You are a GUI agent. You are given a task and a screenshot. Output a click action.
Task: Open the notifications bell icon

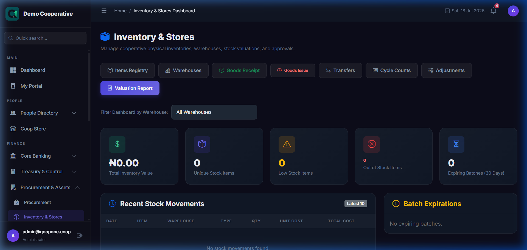pyautogui.click(x=493, y=11)
